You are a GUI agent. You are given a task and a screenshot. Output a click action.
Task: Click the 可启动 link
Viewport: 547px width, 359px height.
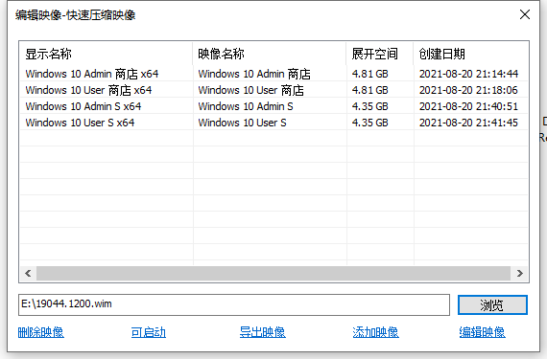click(148, 332)
